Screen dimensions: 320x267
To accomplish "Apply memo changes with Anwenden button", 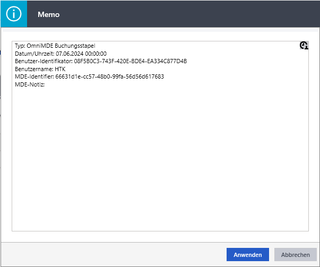I will (x=247, y=255).
